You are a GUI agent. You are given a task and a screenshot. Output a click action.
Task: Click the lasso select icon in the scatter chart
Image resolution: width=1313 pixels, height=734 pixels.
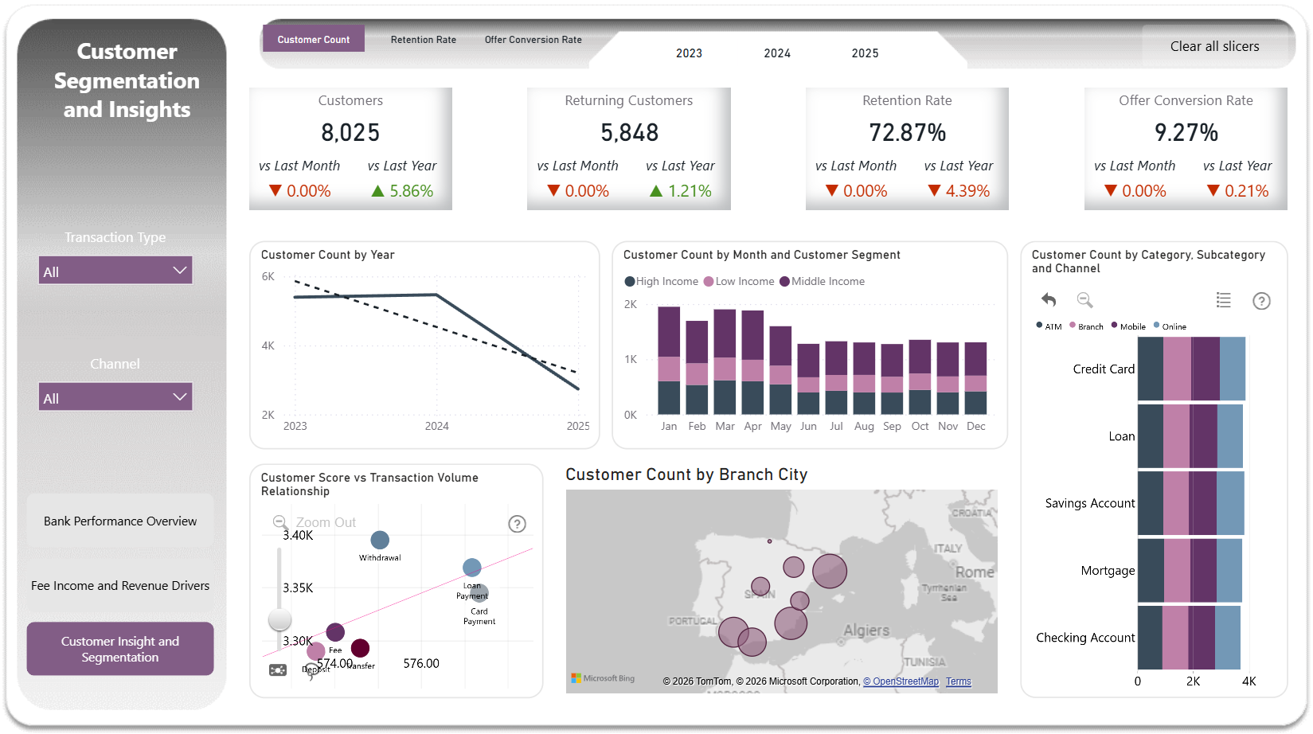[x=311, y=670]
